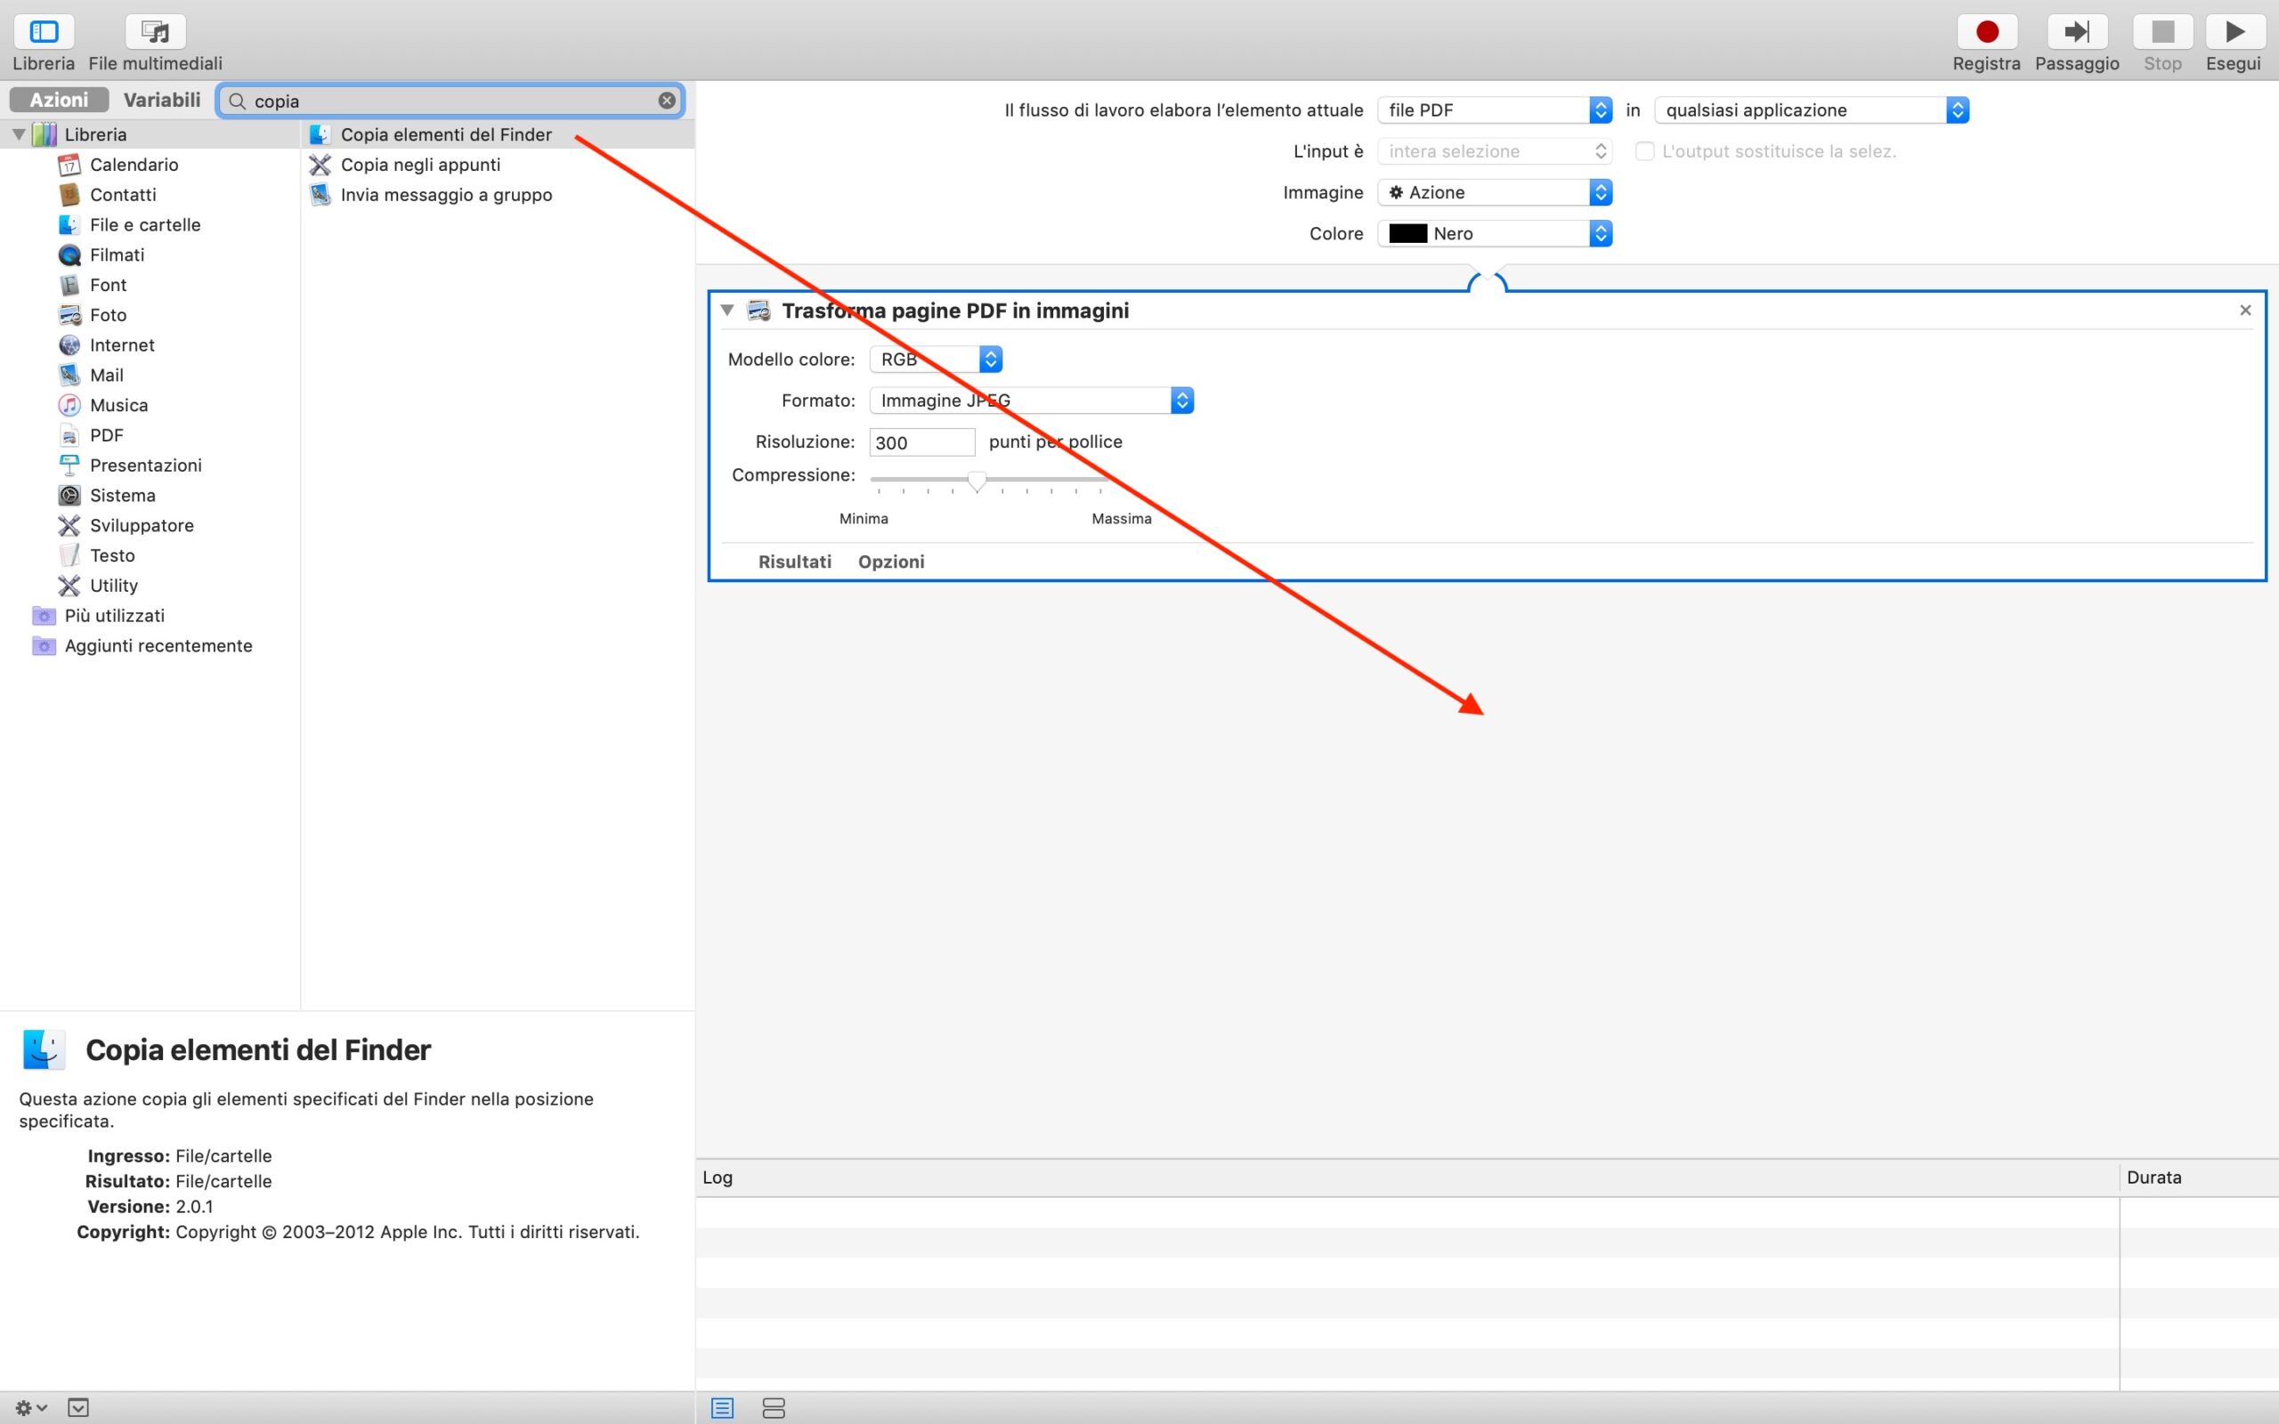Click the Passaggio step button
2279x1424 pixels.
click(2077, 32)
